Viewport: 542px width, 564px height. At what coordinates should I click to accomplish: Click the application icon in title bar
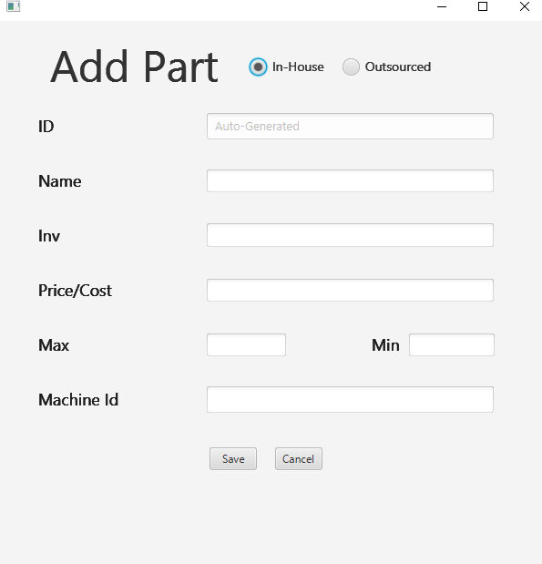(x=14, y=6)
